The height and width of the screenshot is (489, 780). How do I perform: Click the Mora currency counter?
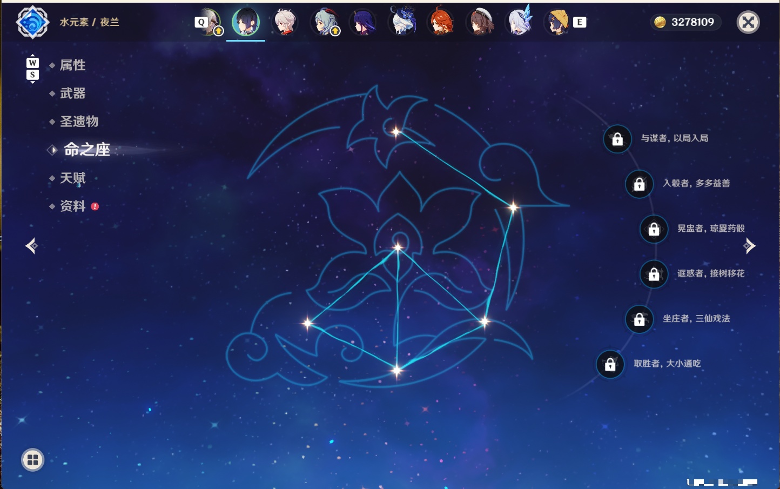click(685, 22)
